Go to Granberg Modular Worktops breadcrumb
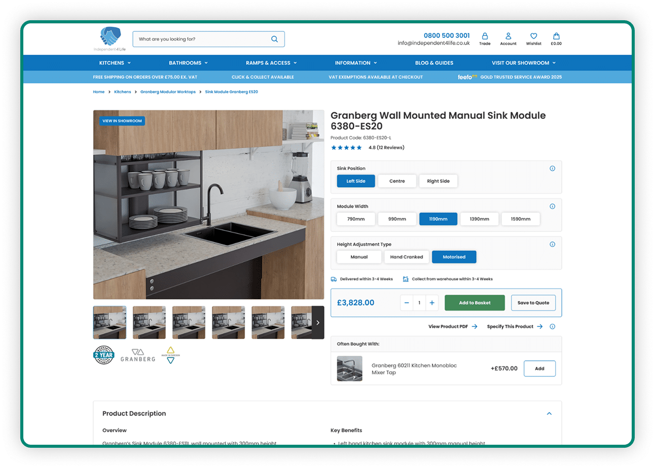This screenshot has width=655, height=468. coord(168,92)
